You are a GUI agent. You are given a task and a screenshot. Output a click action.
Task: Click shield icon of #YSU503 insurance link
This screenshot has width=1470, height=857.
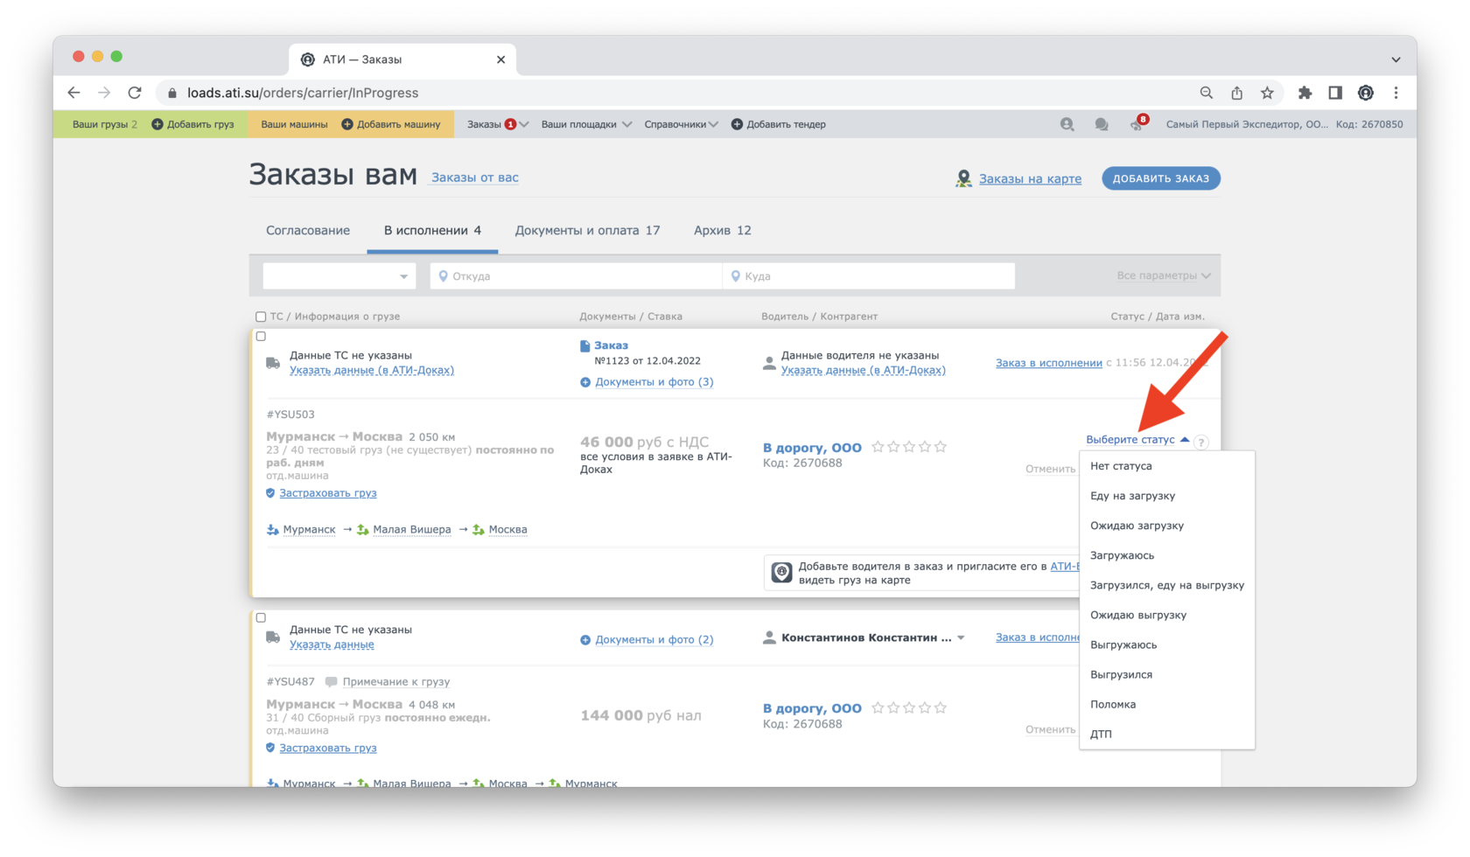[x=270, y=493]
